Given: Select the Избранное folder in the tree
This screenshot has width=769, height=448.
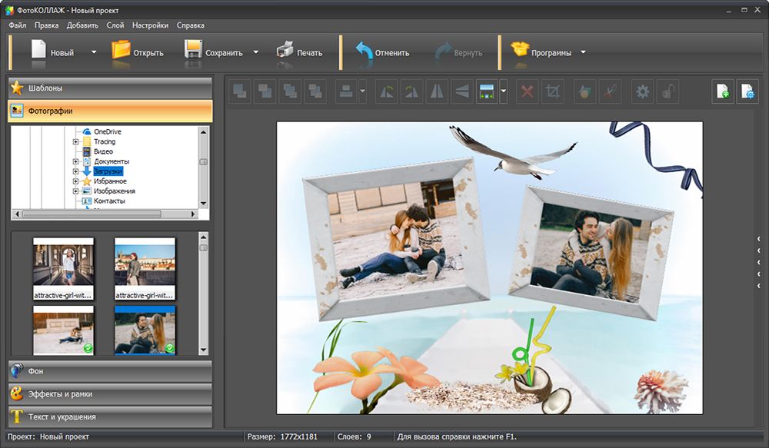Looking at the screenshot, I should (110, 181).
